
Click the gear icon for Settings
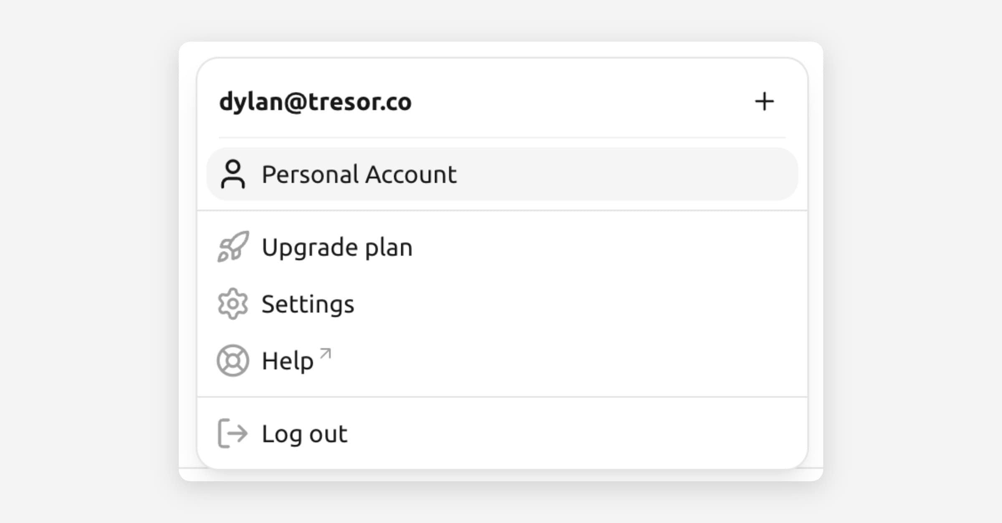click(x=233, y=304)
